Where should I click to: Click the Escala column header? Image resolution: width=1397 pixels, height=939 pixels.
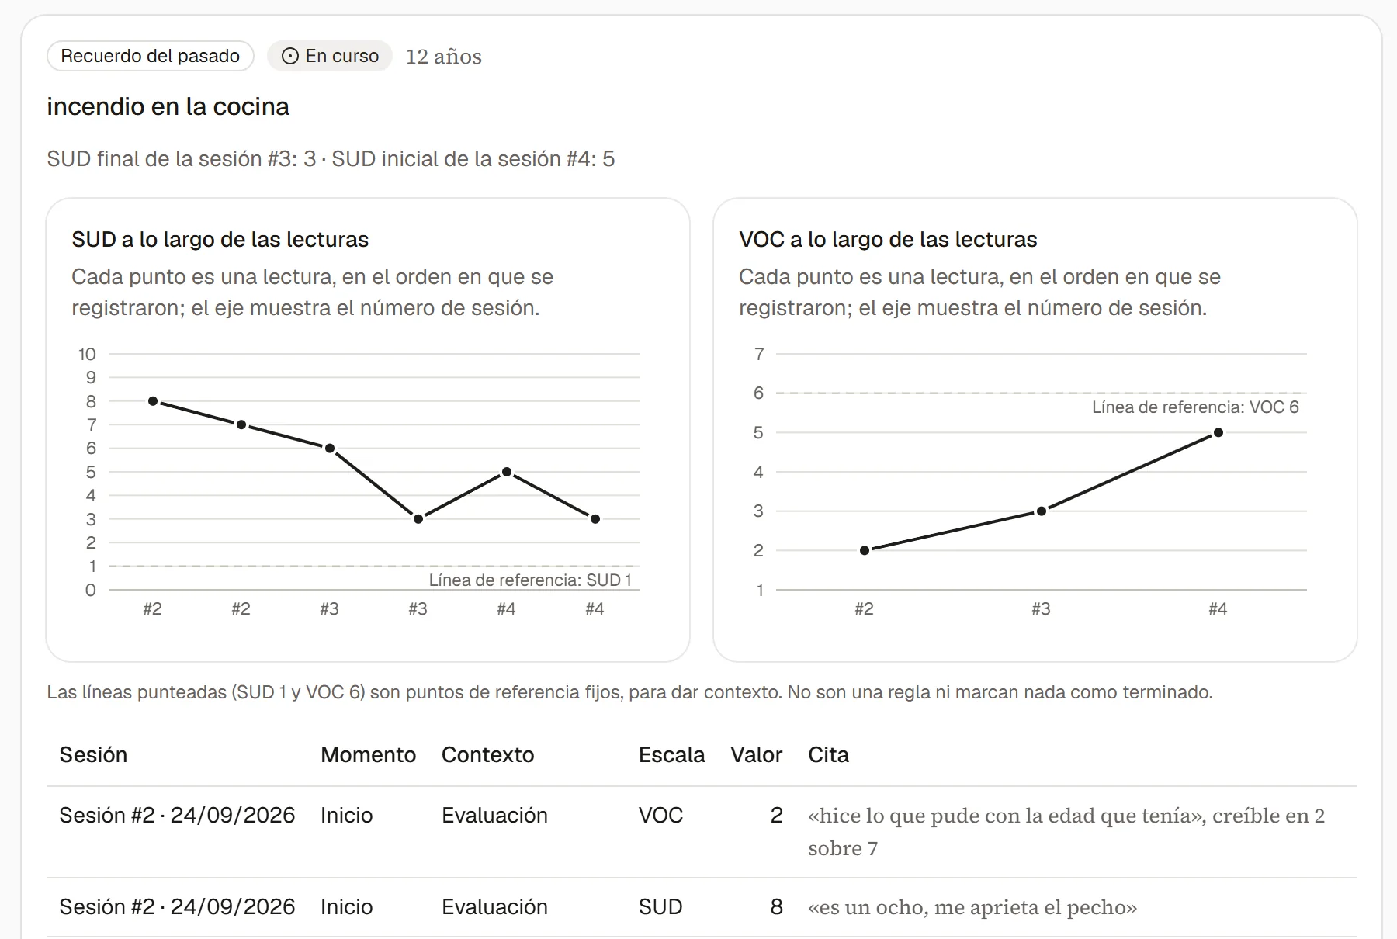pos(672,754)
